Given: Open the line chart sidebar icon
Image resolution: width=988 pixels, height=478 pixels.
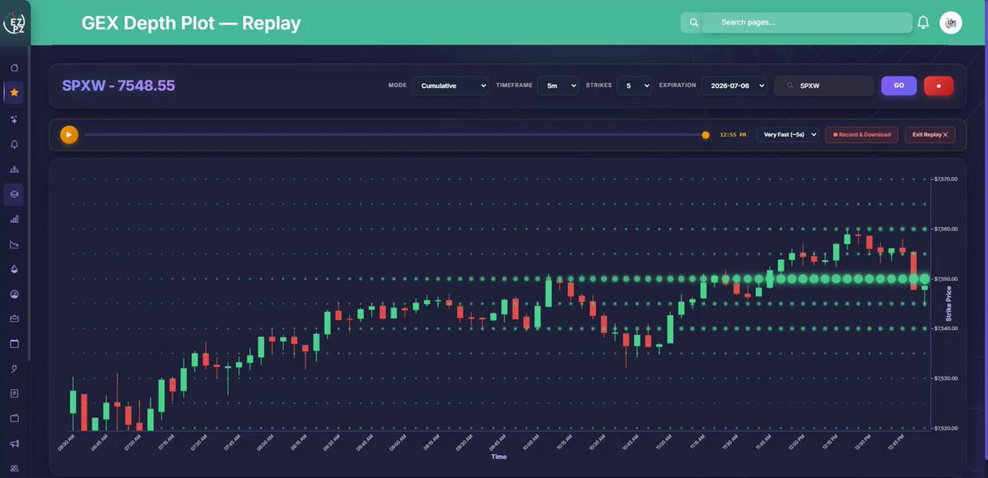Looking at the screenshot, I should pyautogui.click(x=14, y=244).
